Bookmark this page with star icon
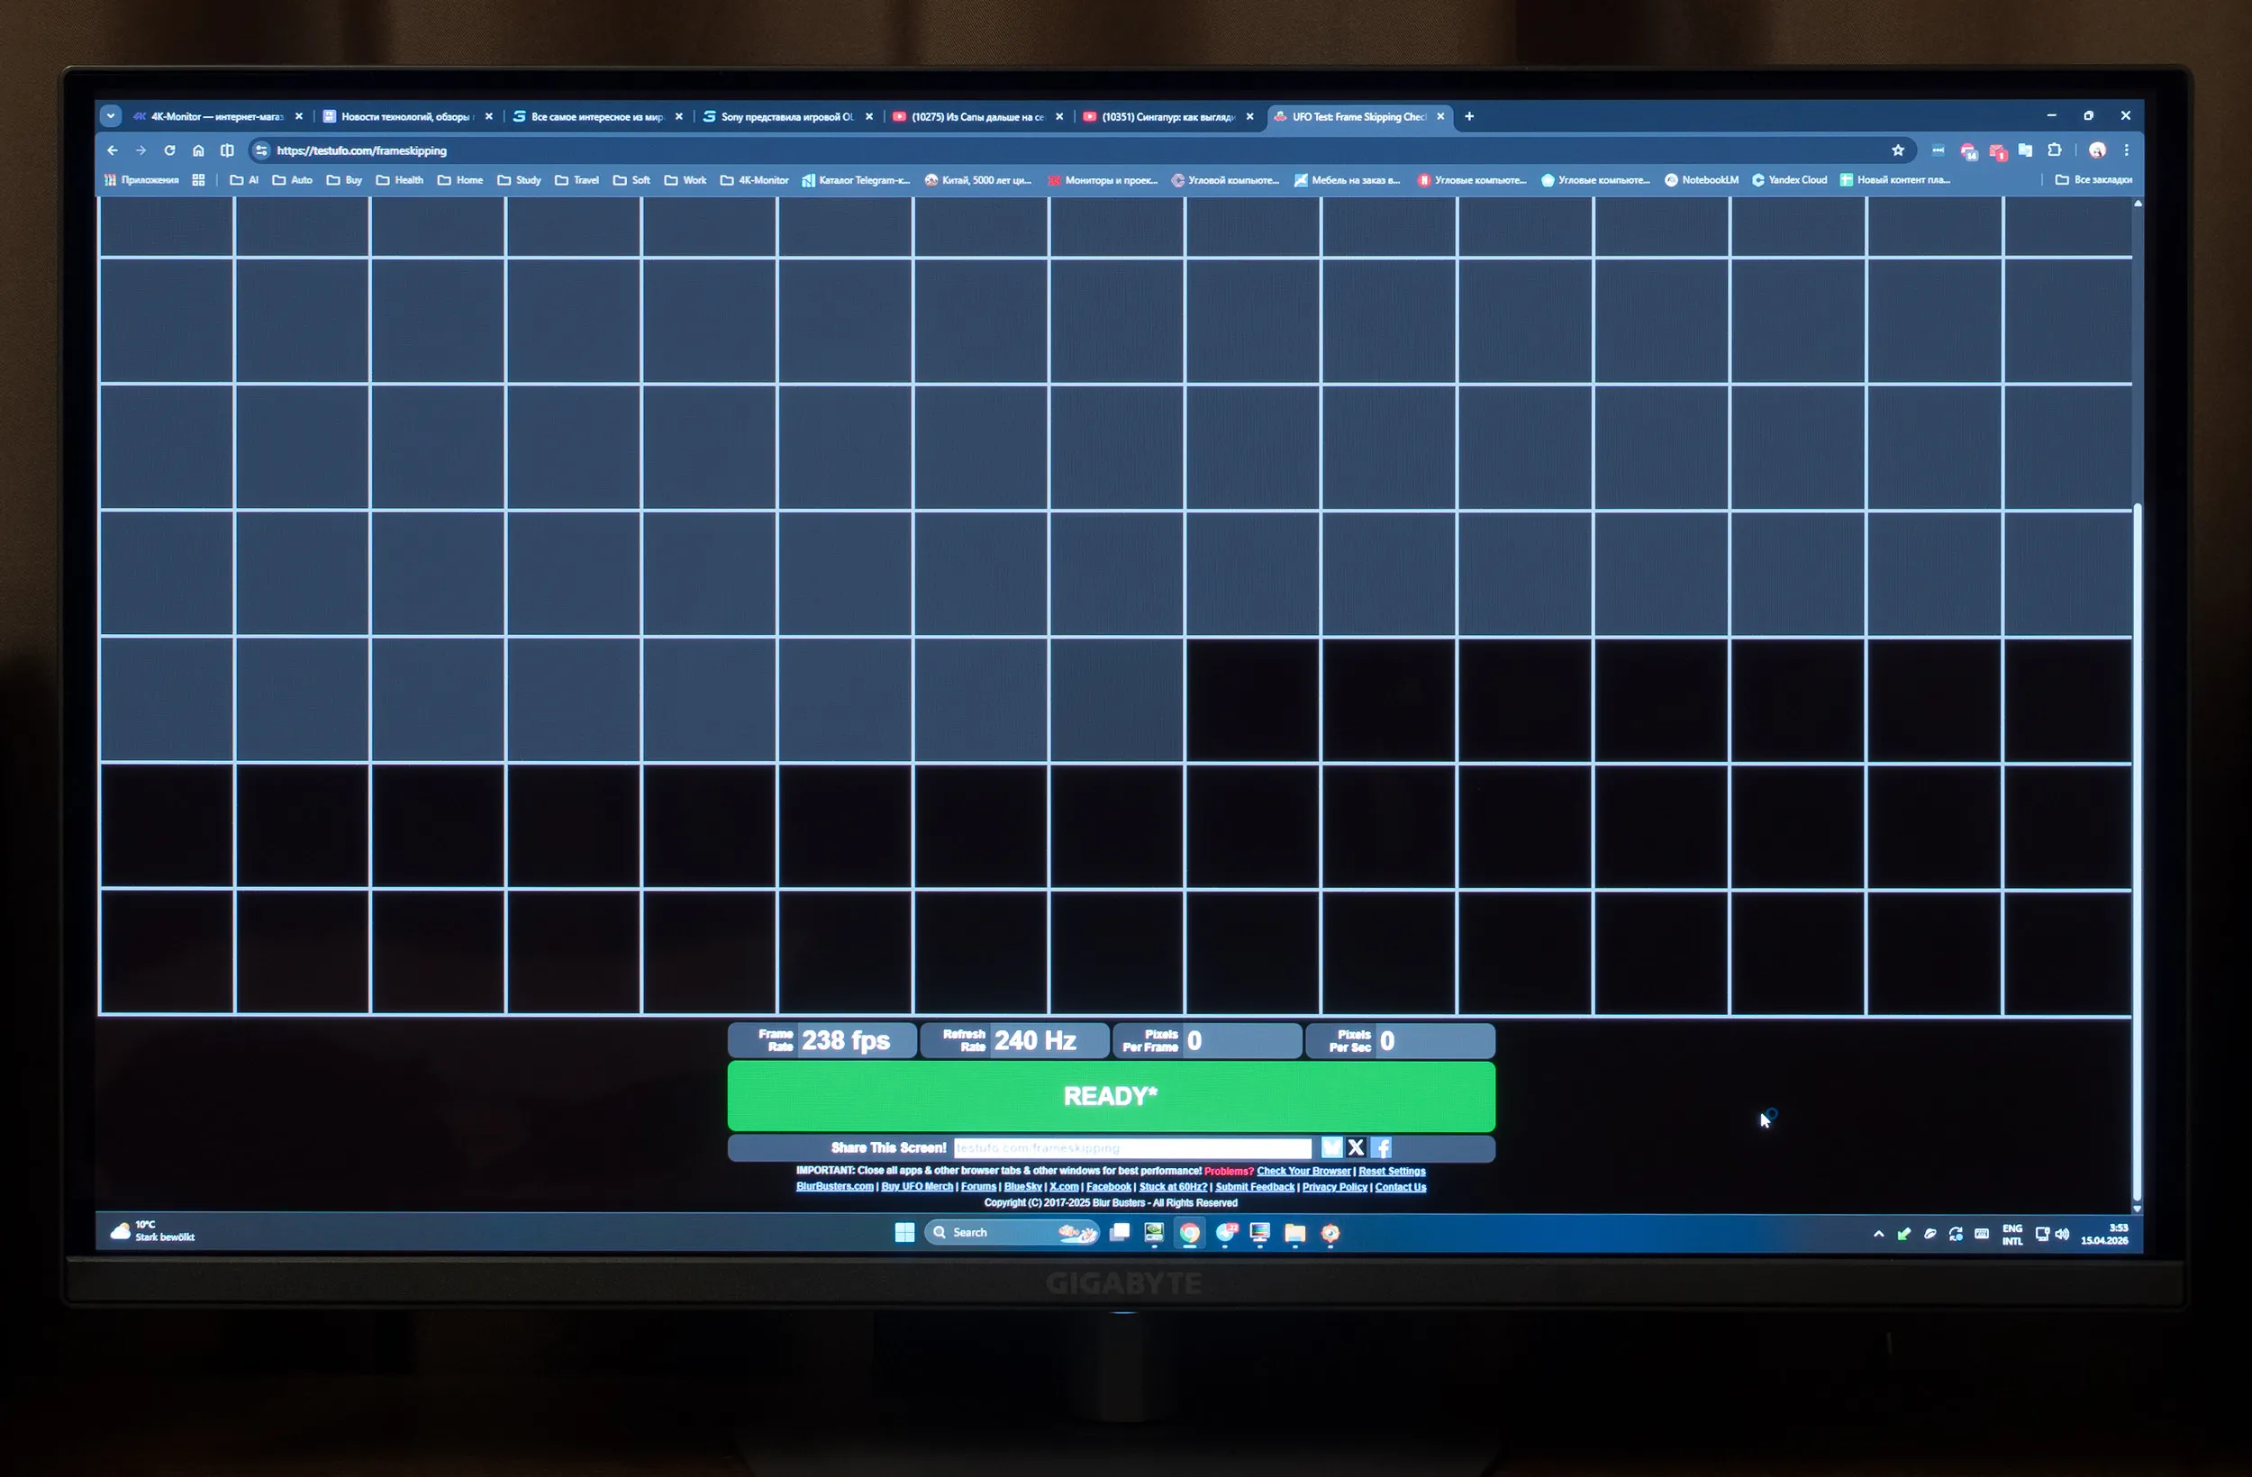 pyautogui.click(x=1897, y=150)
